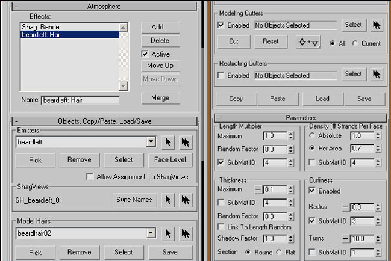The height and width of the screenshot is (261, 391).
Task: Disable the Curliness Enabled checkbox
Action: (313, 191)
